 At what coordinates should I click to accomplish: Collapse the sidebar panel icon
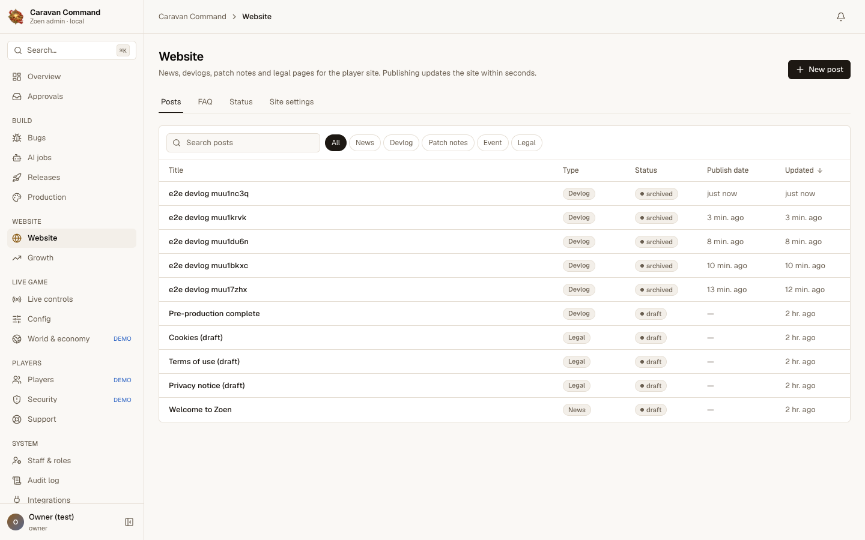[x=129, y=522]
